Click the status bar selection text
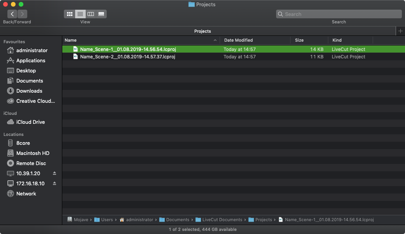Screen dimensions: 405x234 point(202,229)
